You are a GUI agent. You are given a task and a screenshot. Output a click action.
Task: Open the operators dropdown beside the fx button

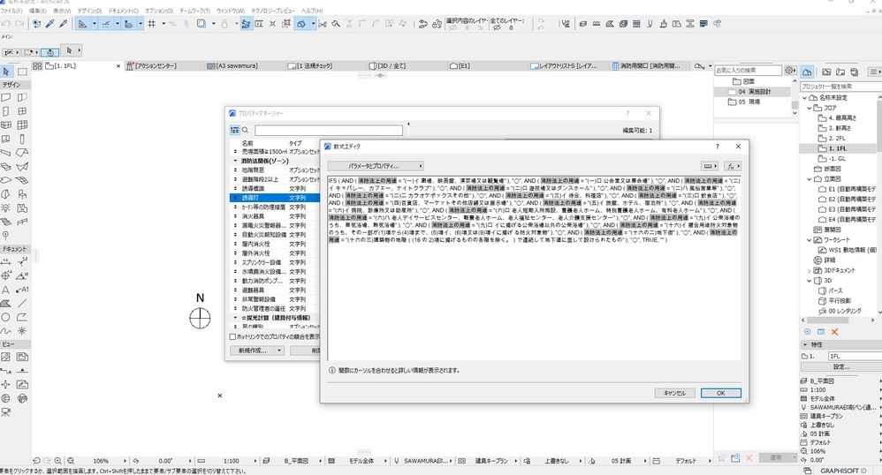(710, 166)
